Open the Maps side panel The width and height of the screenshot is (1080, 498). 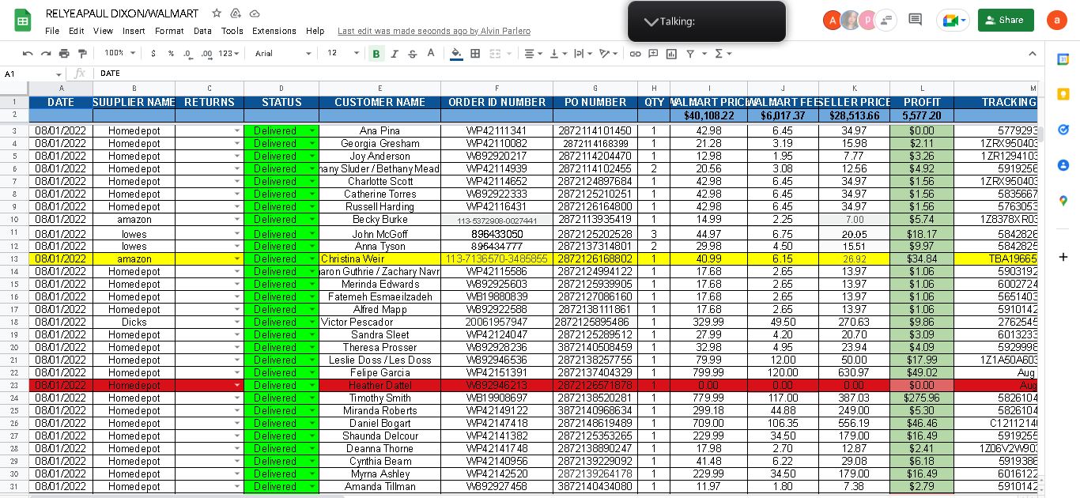tap(1063, 201)
